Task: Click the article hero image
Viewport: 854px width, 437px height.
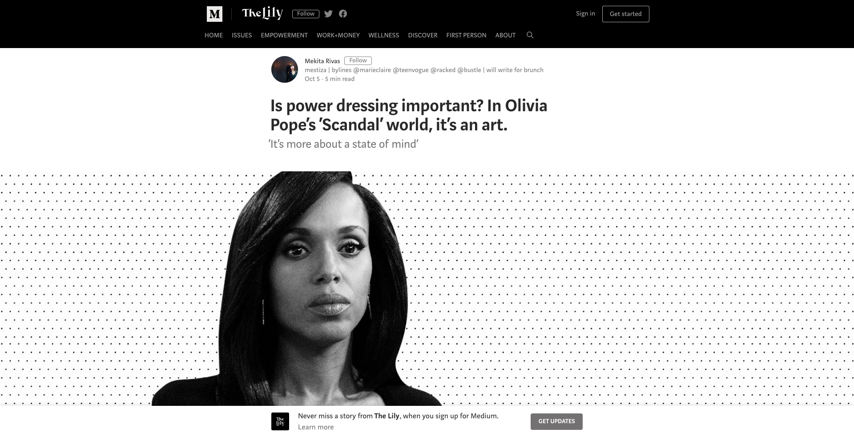Action: point(427,288)
